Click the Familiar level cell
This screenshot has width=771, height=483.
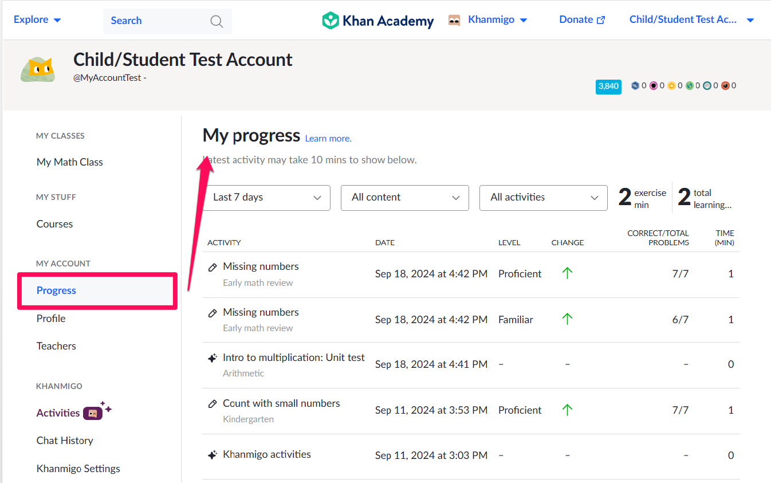coord(516,320)
